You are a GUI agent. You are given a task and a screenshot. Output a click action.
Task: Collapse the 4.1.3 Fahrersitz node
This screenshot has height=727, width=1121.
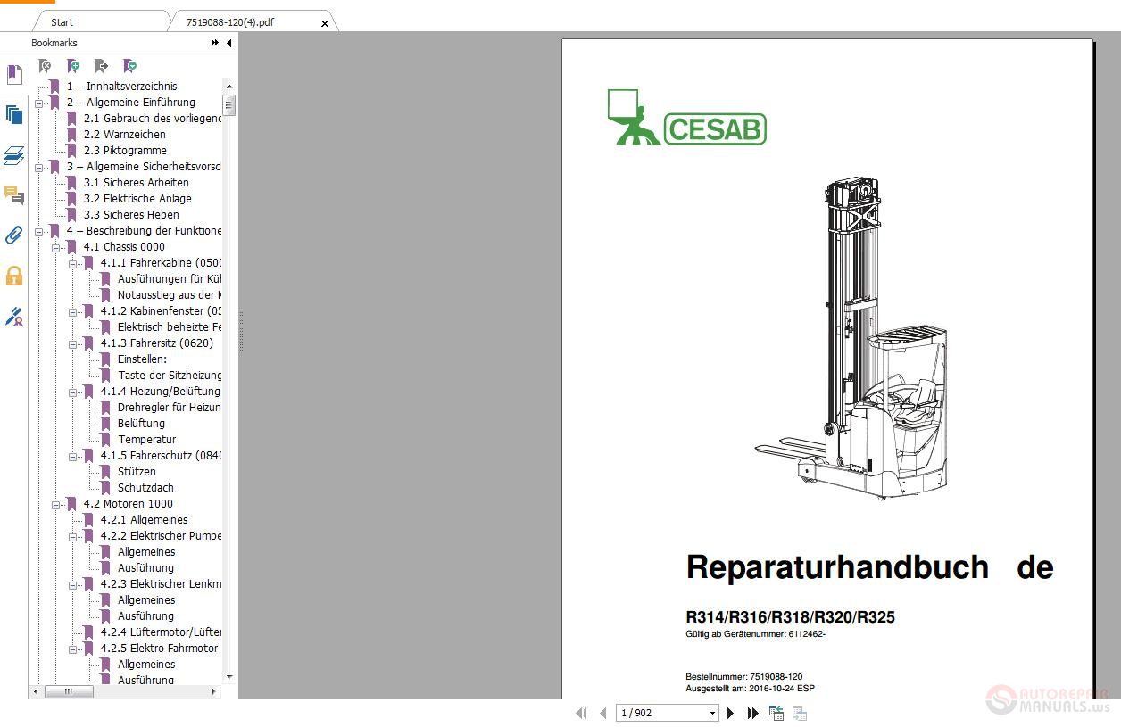pyautogui.click(x=72, y=343)
